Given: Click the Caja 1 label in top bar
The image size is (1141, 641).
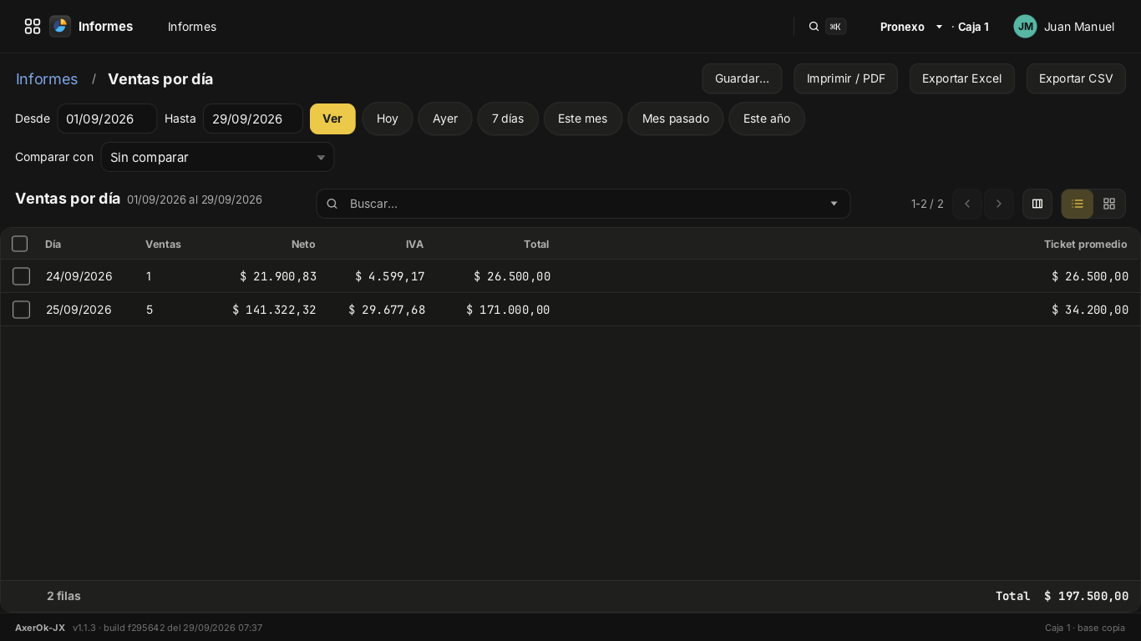Looking at the screenshot, I should [x=973, y=27].
